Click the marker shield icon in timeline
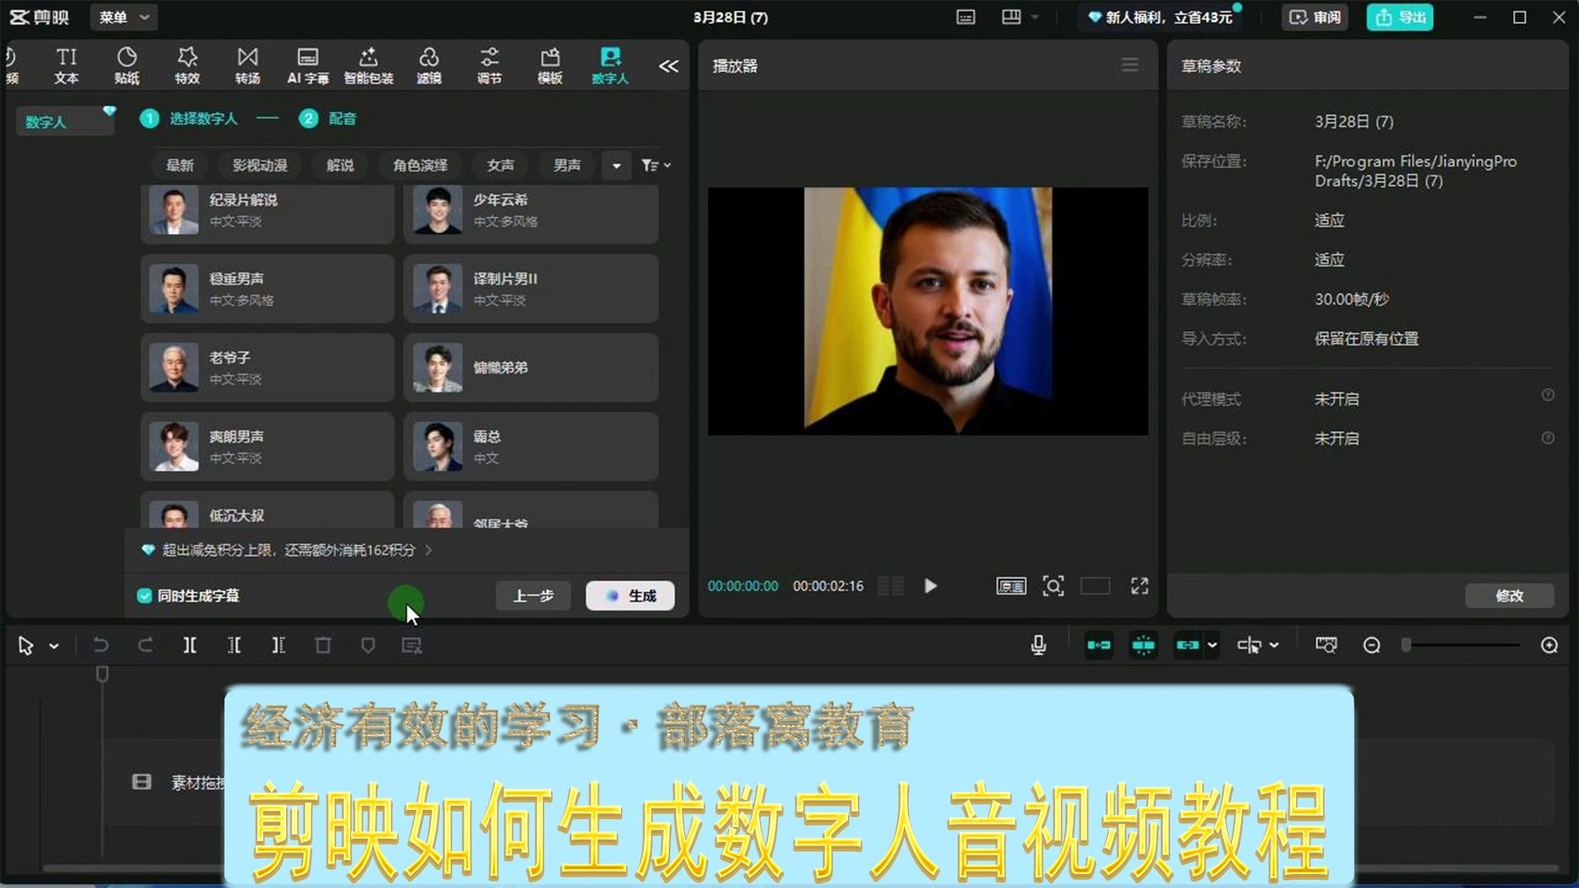This screenshot has width=1579, height=888. (368, 645)
